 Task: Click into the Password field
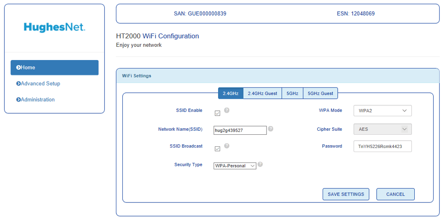(x=382, y=146)
